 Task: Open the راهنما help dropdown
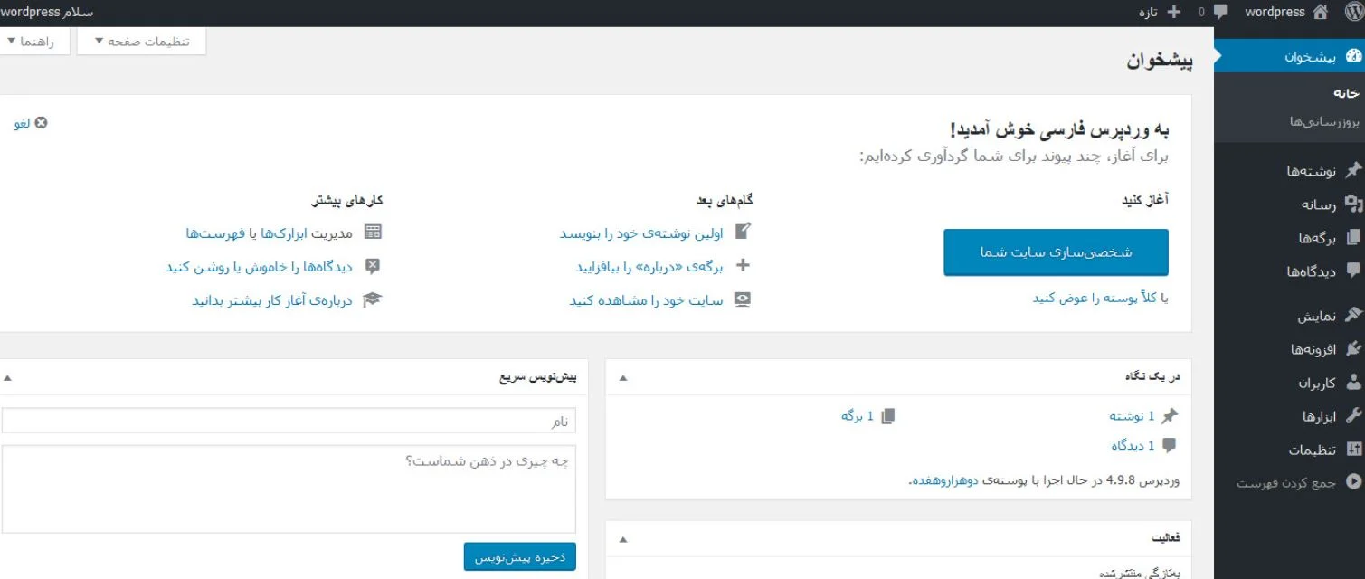(33, 42)
